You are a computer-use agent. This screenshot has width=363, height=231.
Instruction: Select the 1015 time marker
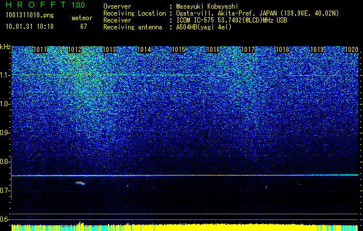point(178,50)
